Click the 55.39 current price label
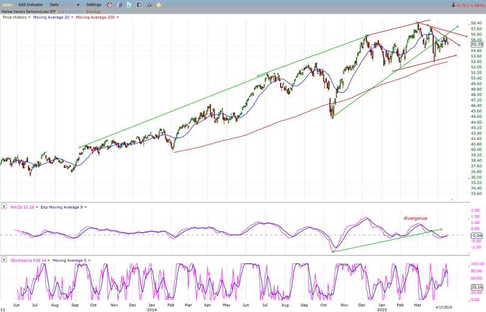Screen dimensions: 486x312 click(x=477, y=44)
